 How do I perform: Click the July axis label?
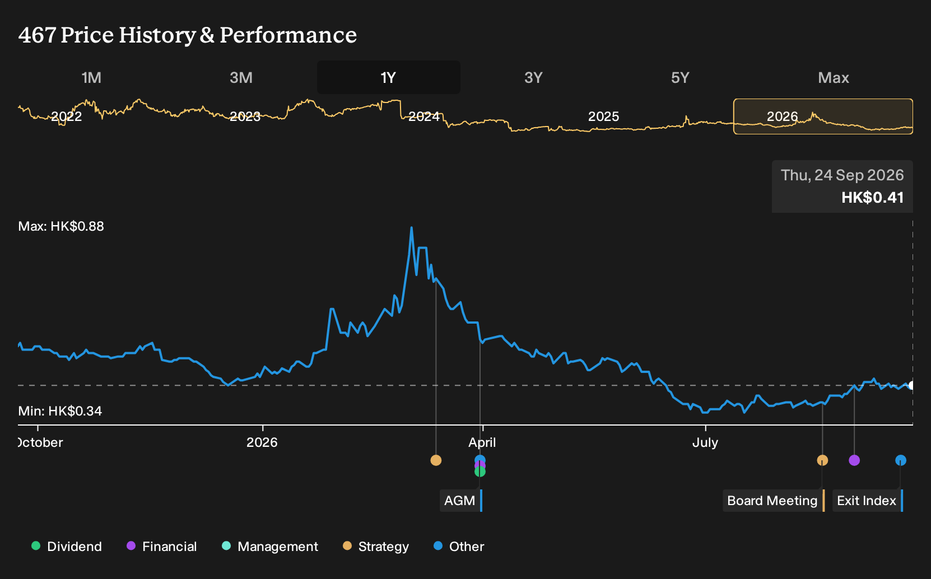(705, 442)
